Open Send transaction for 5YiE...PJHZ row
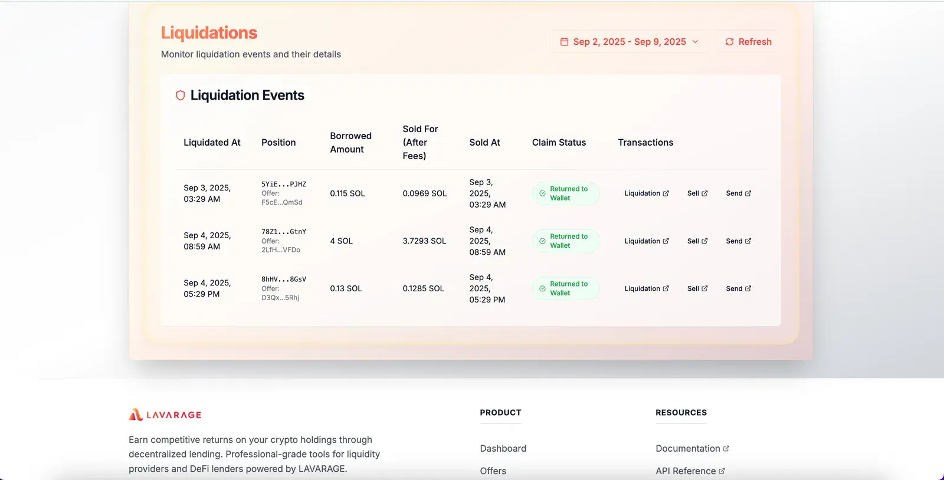This screenshot has width=944, height=480. point(739,193)
